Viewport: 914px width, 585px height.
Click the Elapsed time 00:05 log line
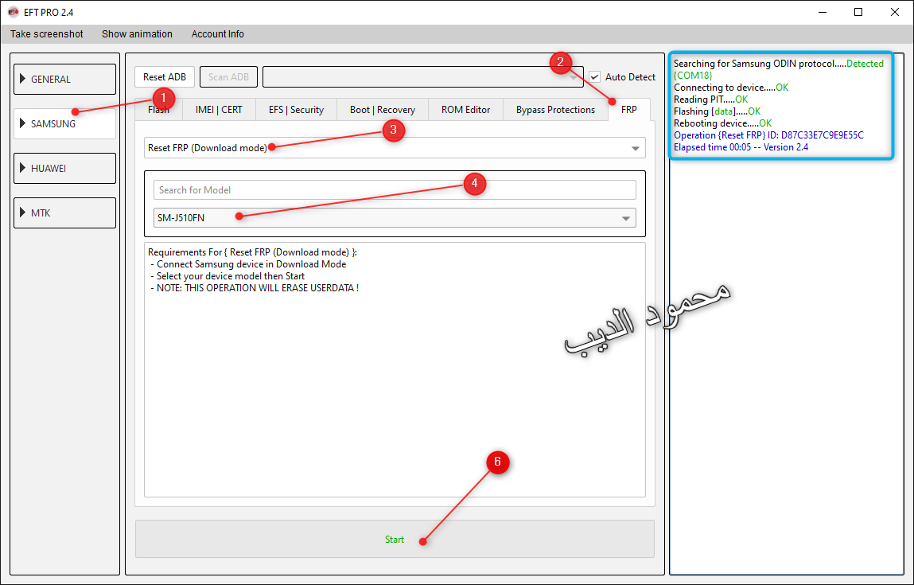coord(741,147)
